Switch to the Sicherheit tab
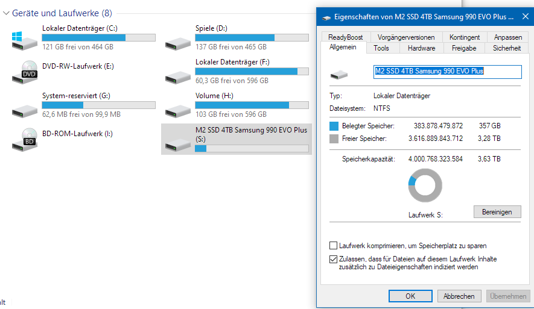534x309 pixels. click(506, 48)
